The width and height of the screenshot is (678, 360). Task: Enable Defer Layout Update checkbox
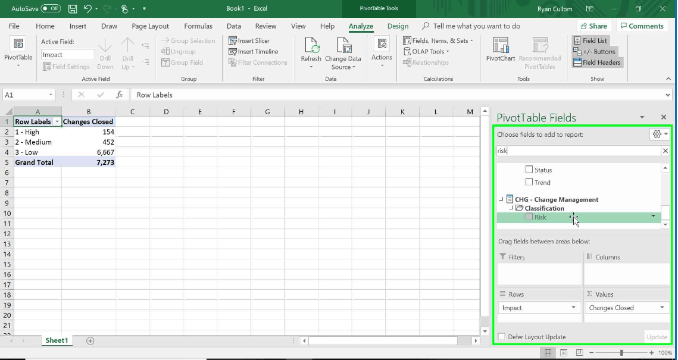501,337
